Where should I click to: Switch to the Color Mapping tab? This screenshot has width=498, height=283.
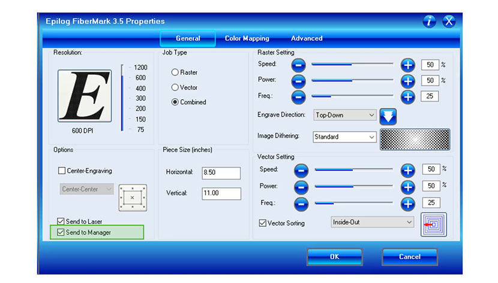[247, 38]
